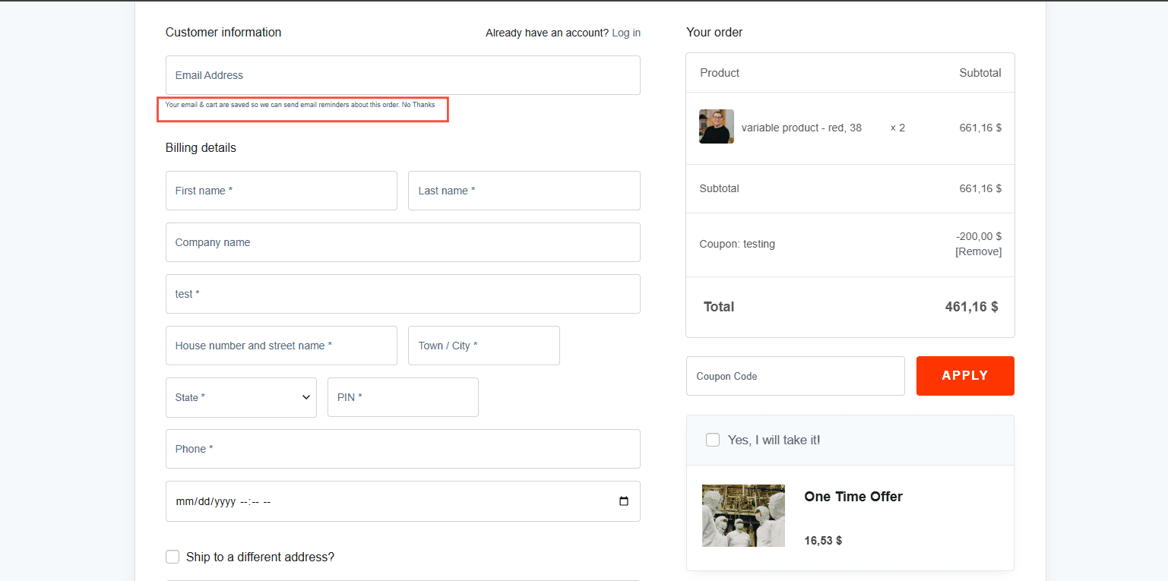
Task: Click the Company name field
Action: pyautogui.click(x=403, y=242)
